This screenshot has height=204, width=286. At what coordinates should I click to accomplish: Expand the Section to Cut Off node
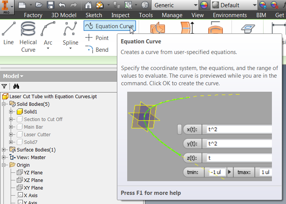pyautogui.click(x=11, y=119)
